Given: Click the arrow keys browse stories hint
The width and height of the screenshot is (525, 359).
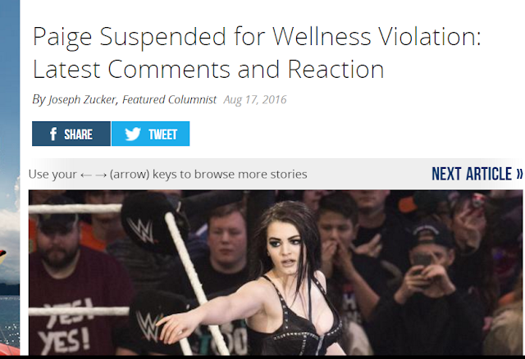Looking at the screenshot, I should point(167,175).
